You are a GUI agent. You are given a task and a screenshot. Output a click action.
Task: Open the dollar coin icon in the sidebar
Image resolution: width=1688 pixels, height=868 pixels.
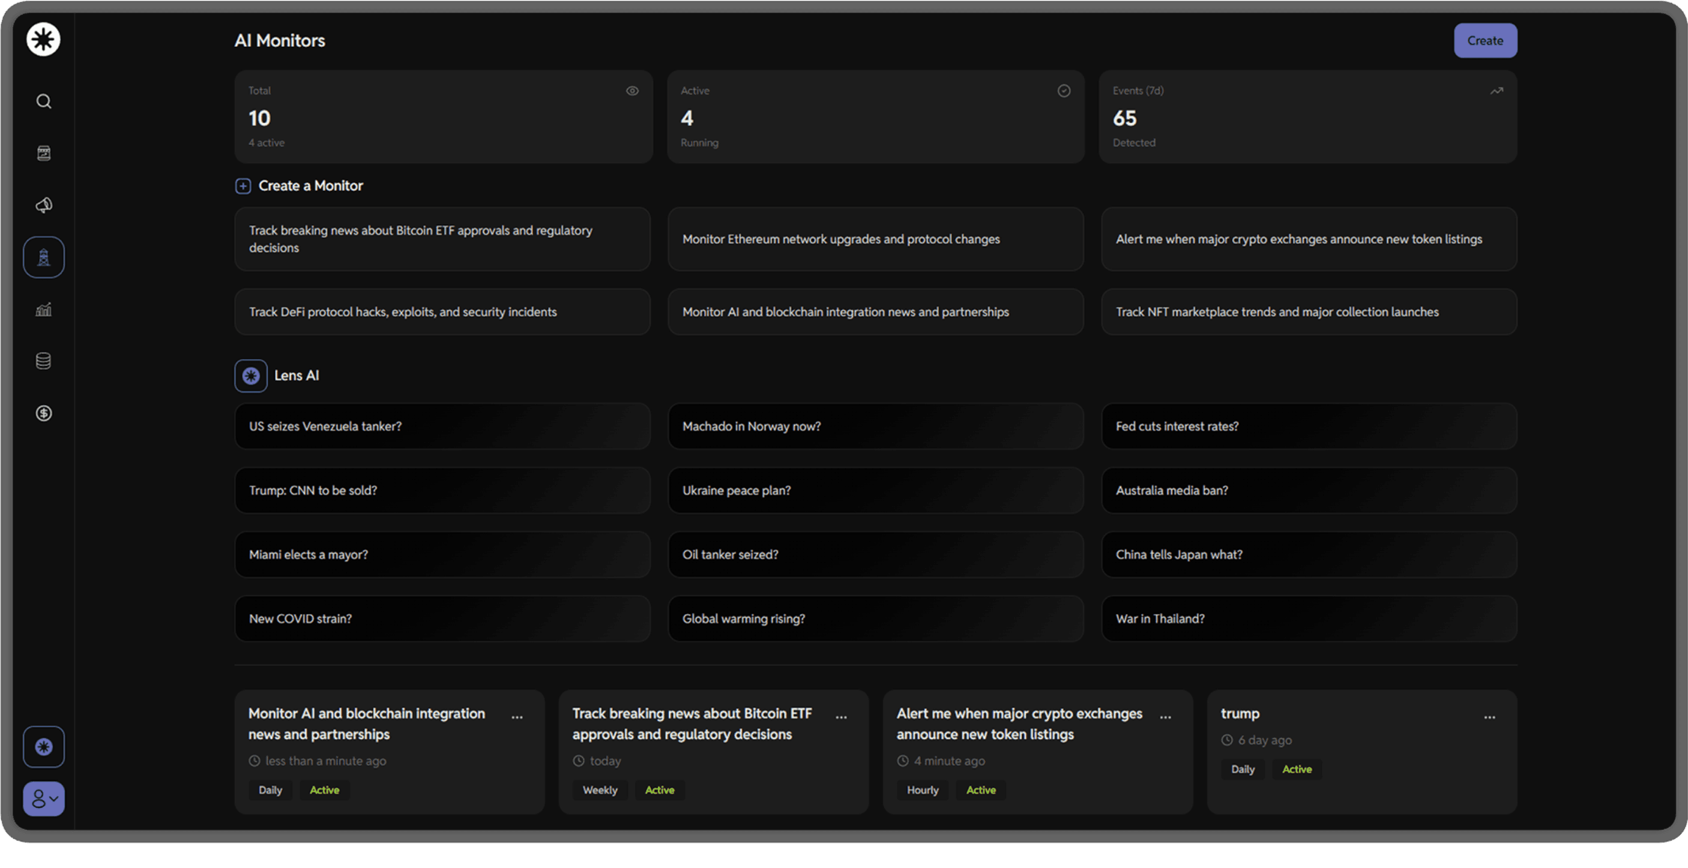[43, 413]
